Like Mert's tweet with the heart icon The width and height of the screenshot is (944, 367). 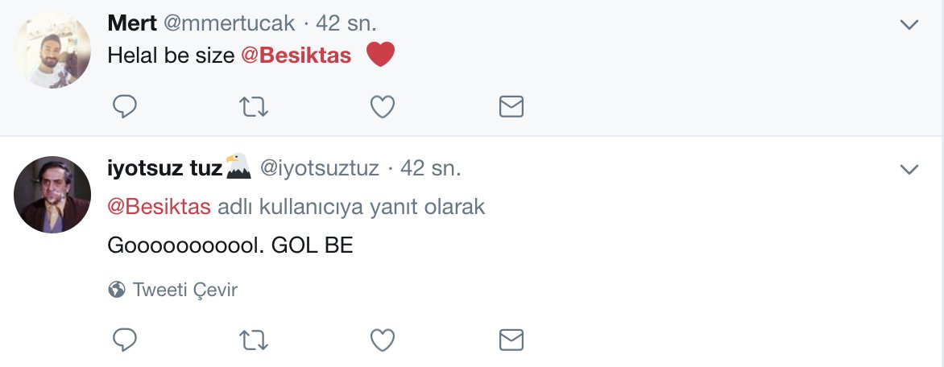click(383, 106)
